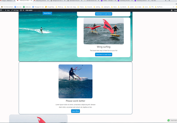Image resolution: width=177 pixels, height=123 pixels.
Task: Switch to the Gutenberg Section tab
Action: [142, 1]
